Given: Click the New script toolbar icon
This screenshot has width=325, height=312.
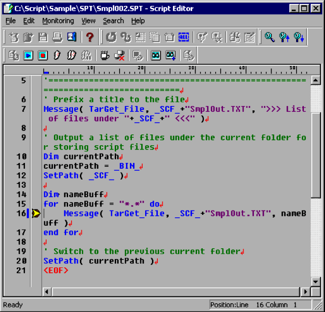Looking at the screenshot, I should (x=14, y=37).
